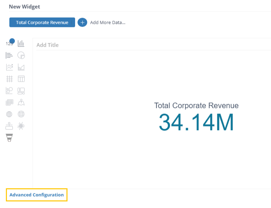Choose the scatter bubble chart type
Image resolution: width=271 pixels, height=208 pixels.
[x=9, y=91]
